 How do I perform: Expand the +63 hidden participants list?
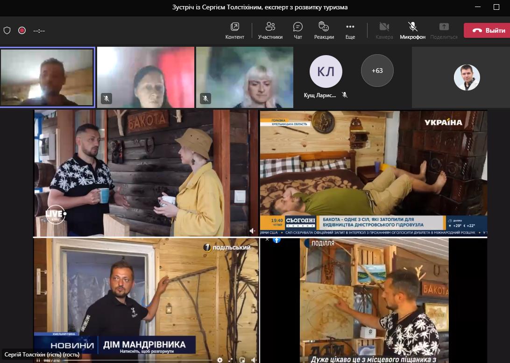click(x=377, y=71)
